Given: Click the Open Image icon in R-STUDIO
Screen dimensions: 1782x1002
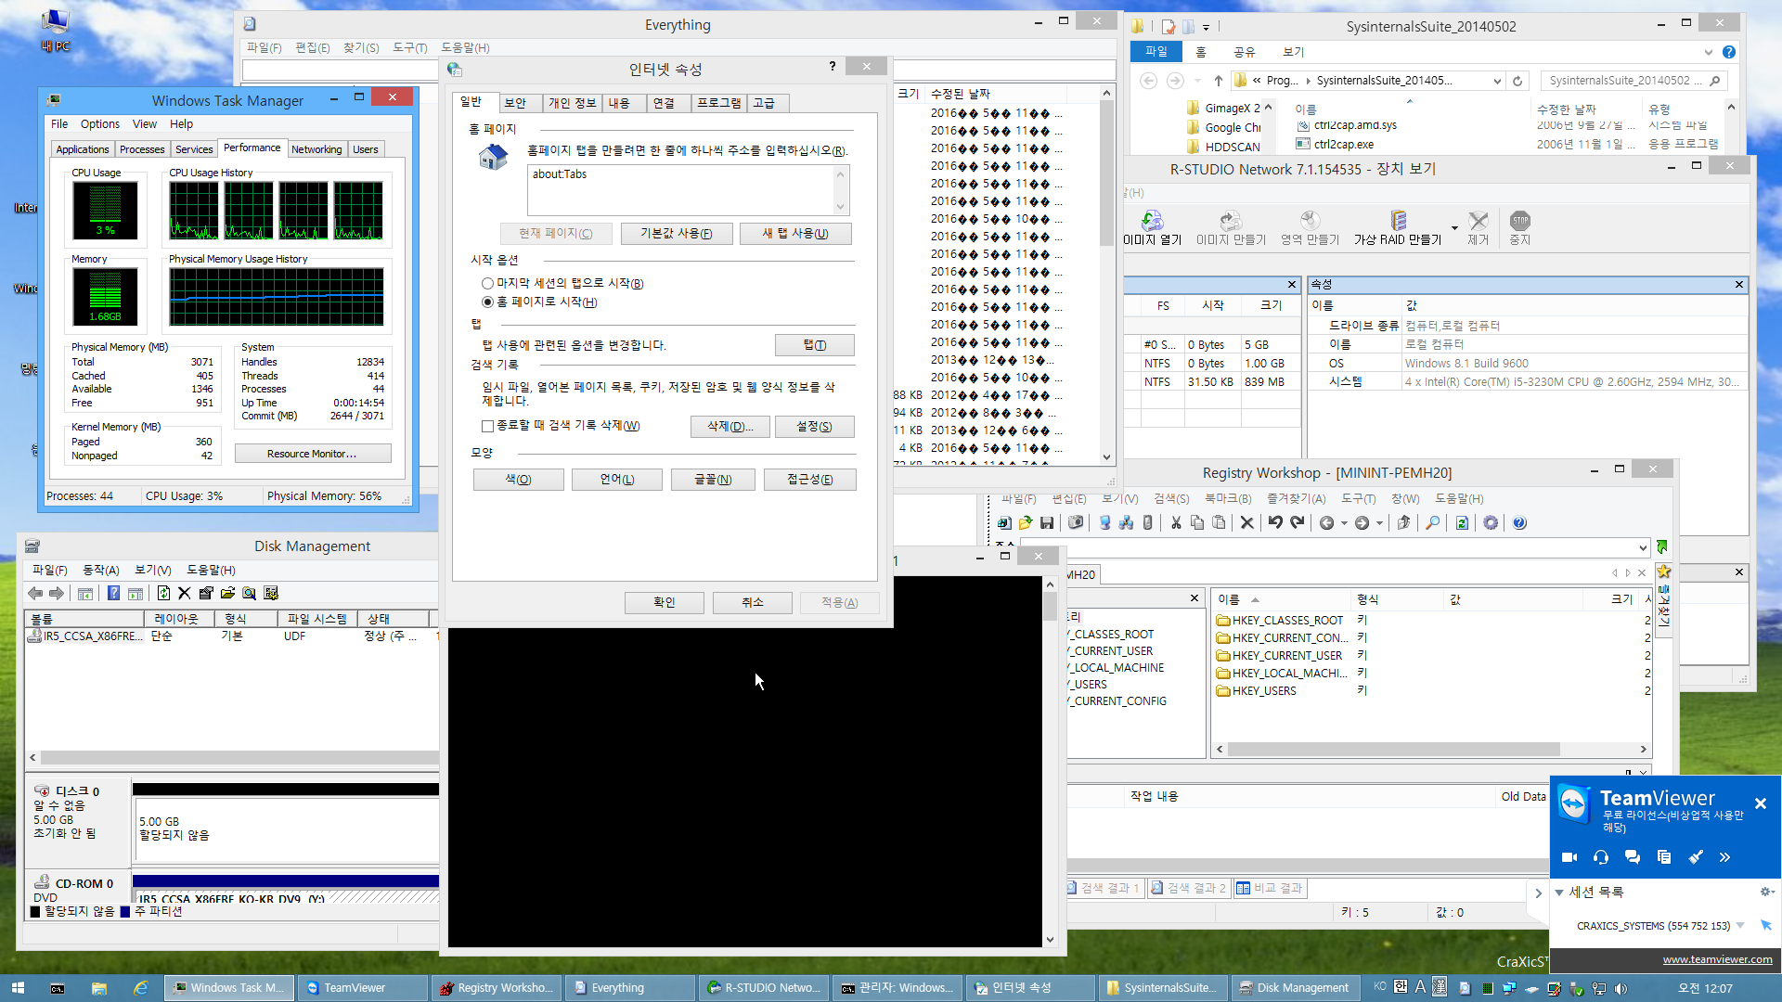Looking at the screenshot, I should point(1152,227).
